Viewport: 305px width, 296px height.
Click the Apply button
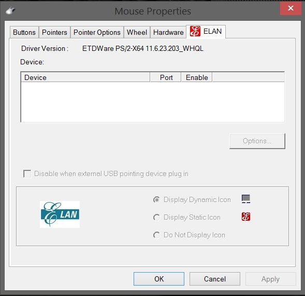tap(271, 279)
